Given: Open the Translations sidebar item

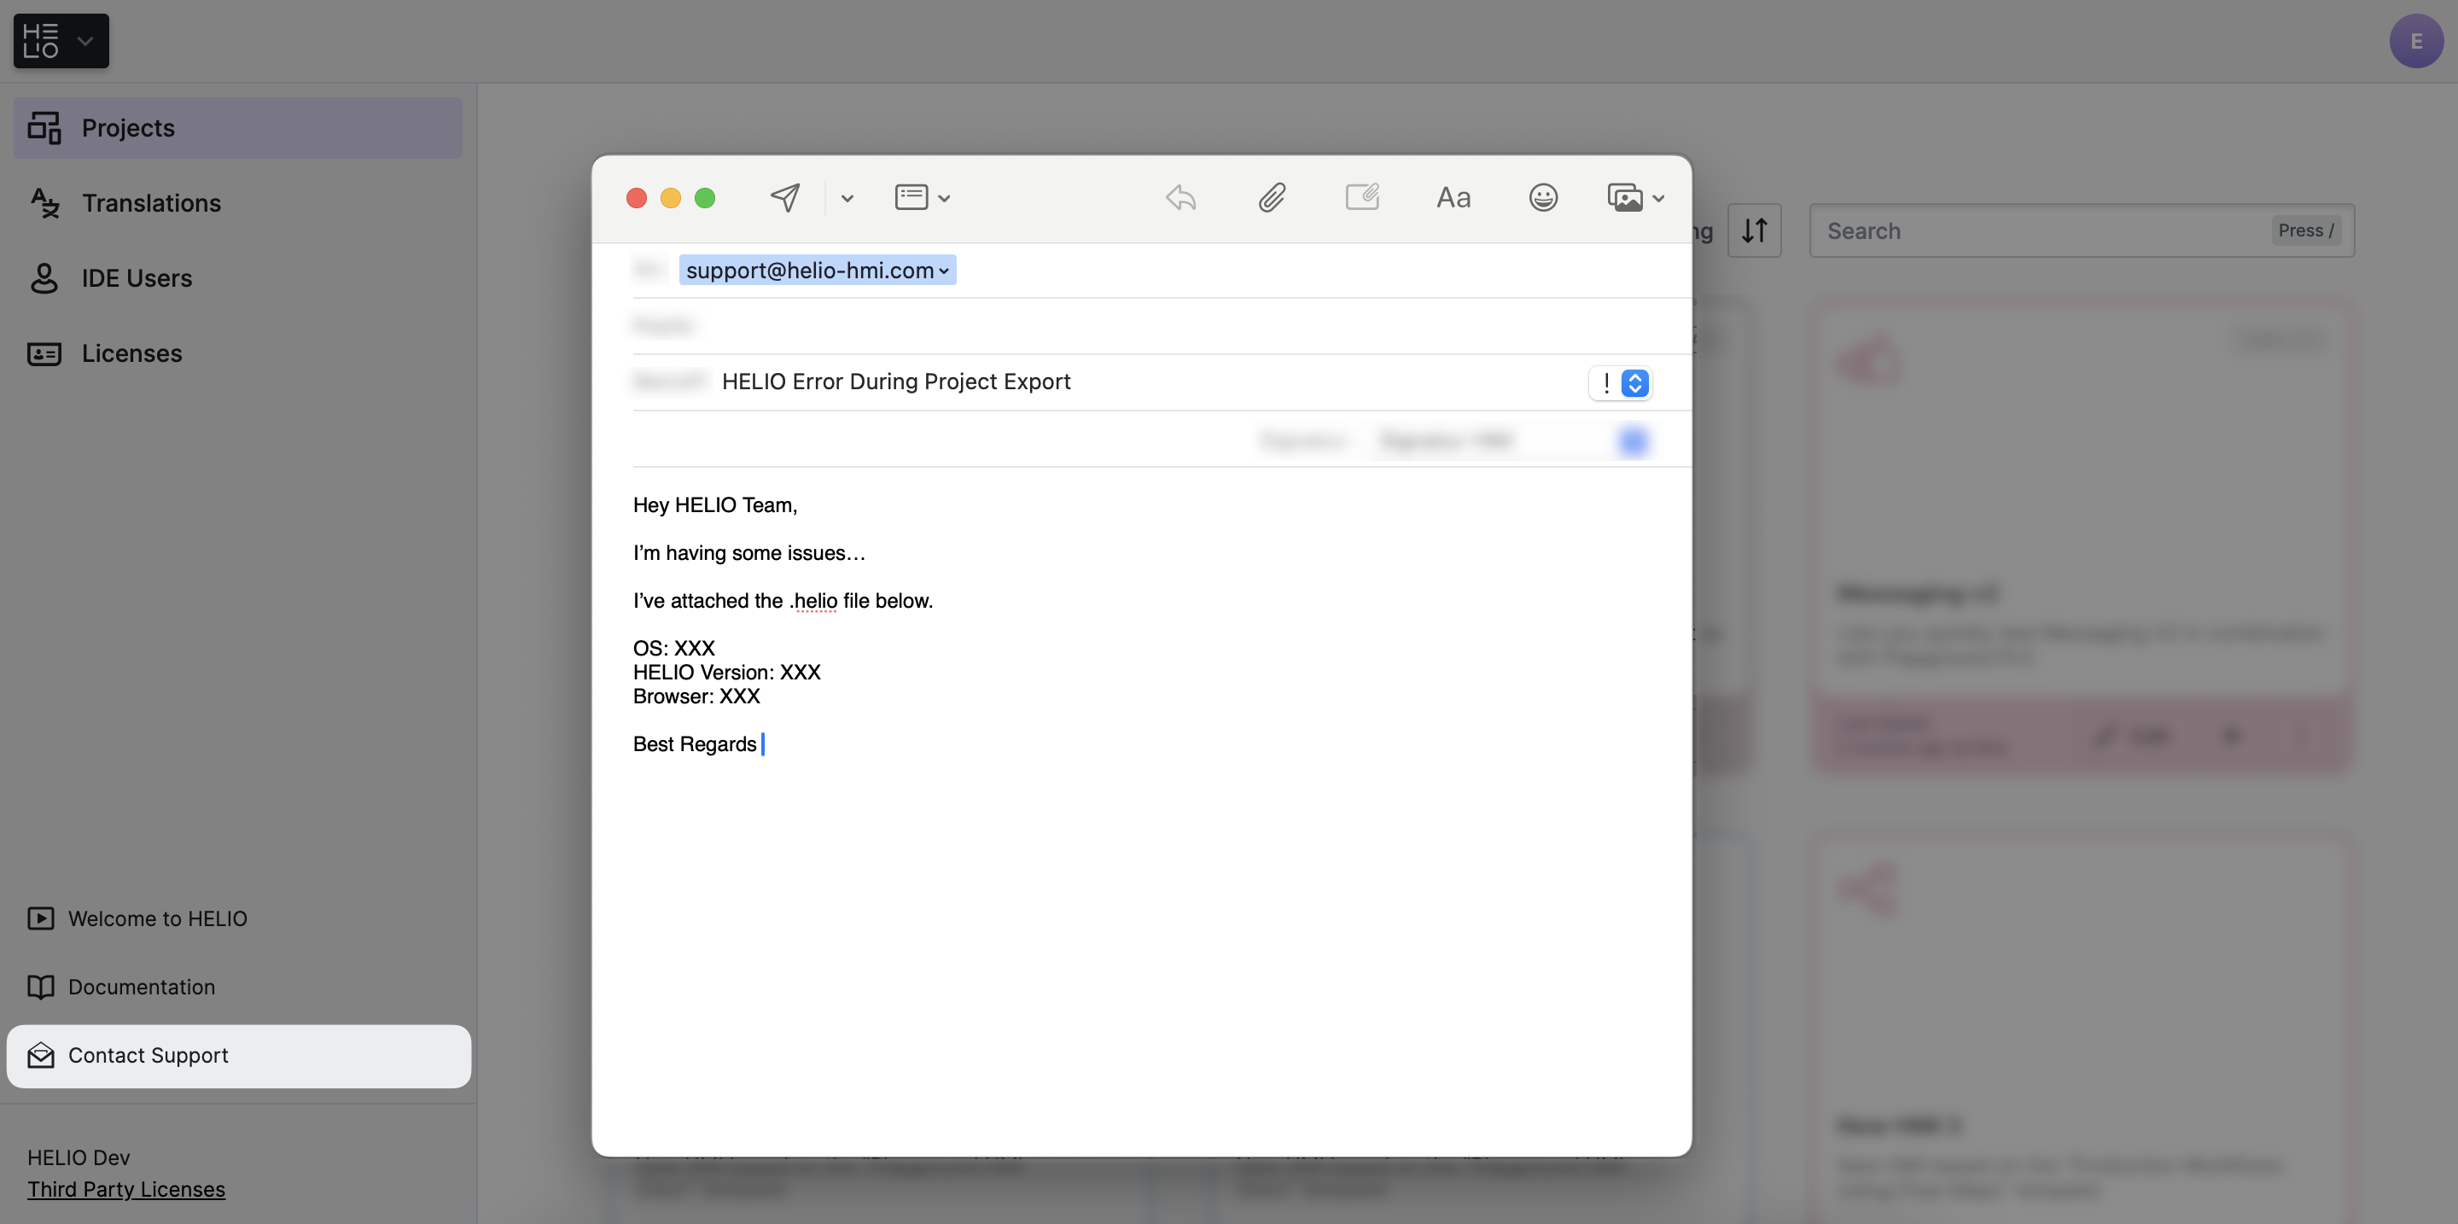Looking at the screenshot, I should (151, 203).
